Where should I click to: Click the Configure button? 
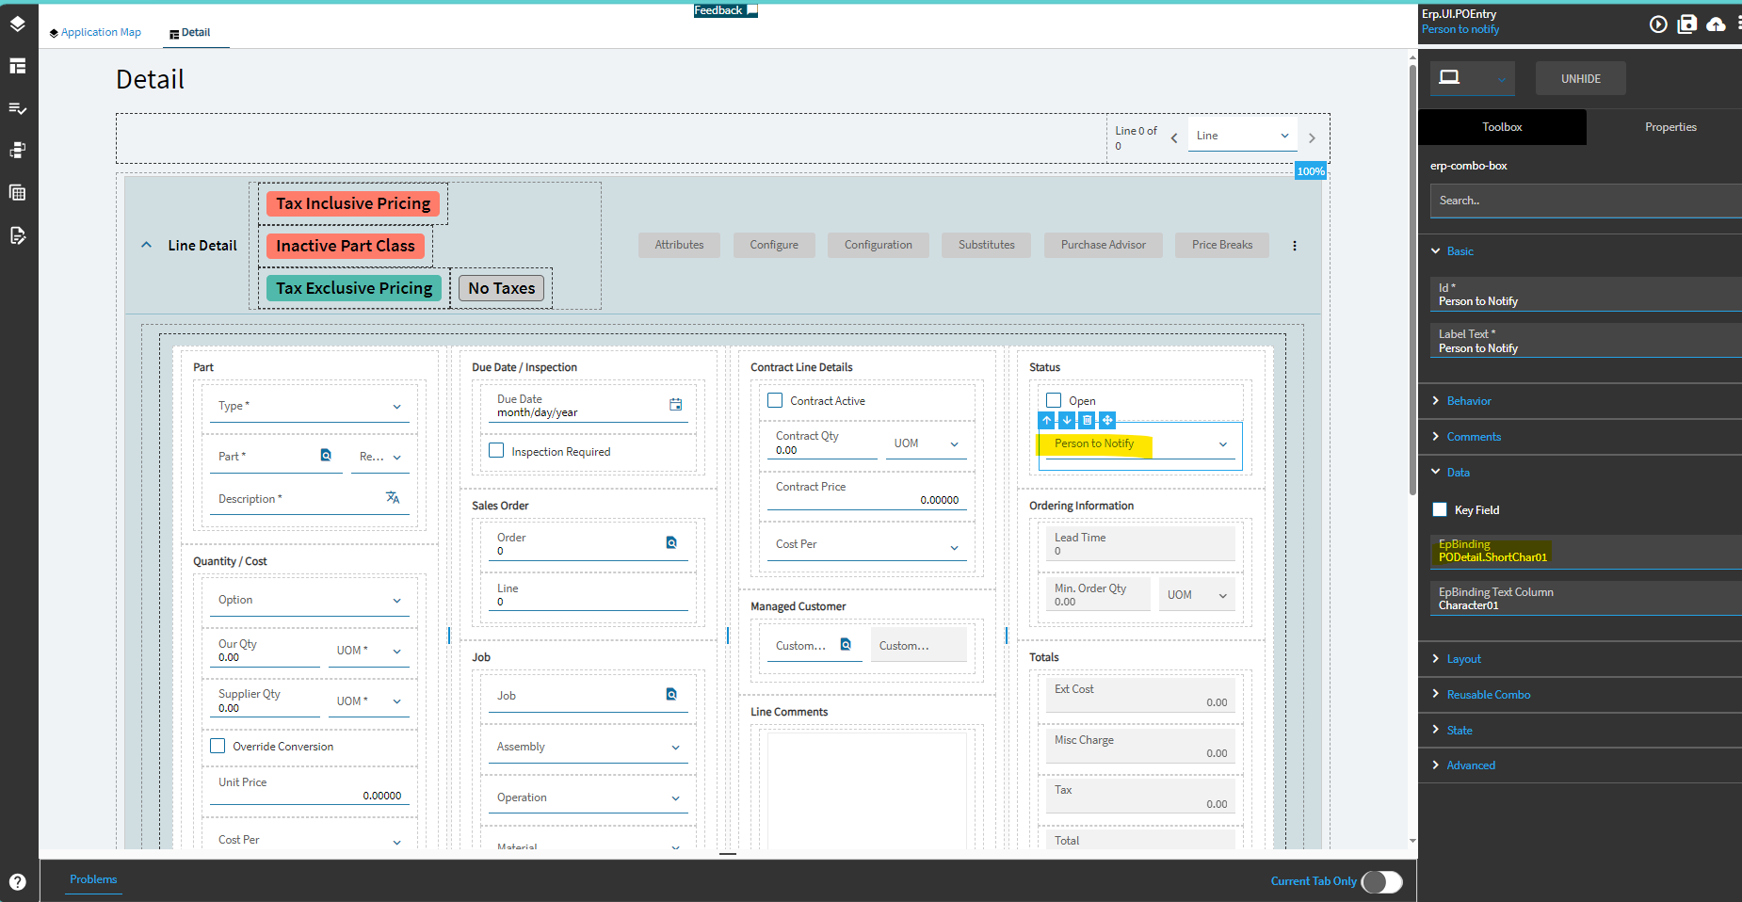point(774,245)
